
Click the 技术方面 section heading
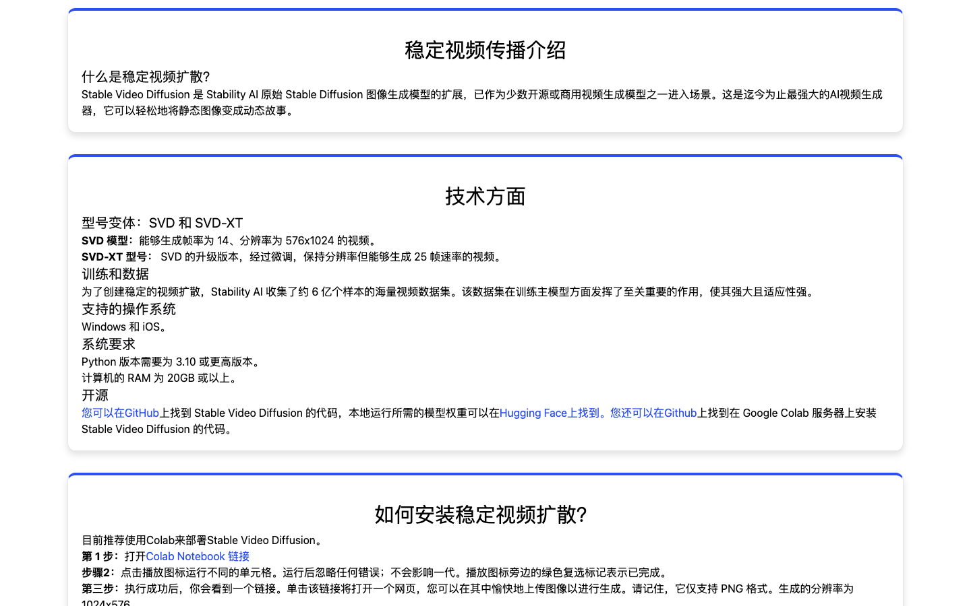[485, 196]
